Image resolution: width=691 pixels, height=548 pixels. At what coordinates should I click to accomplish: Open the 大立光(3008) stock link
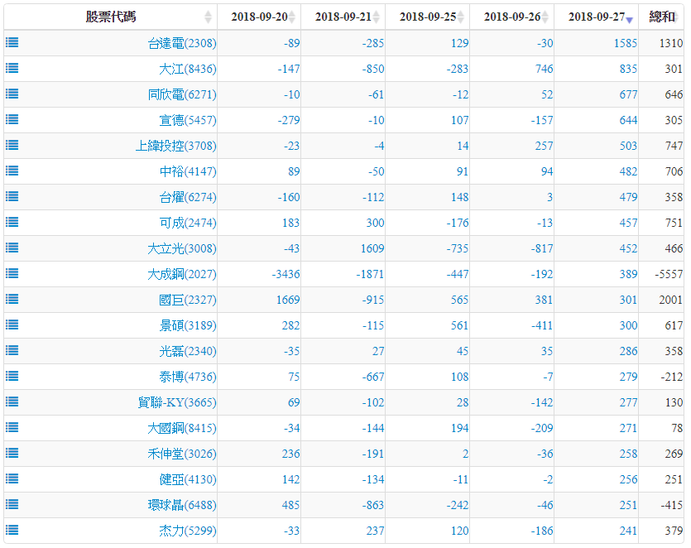(181, 248)
